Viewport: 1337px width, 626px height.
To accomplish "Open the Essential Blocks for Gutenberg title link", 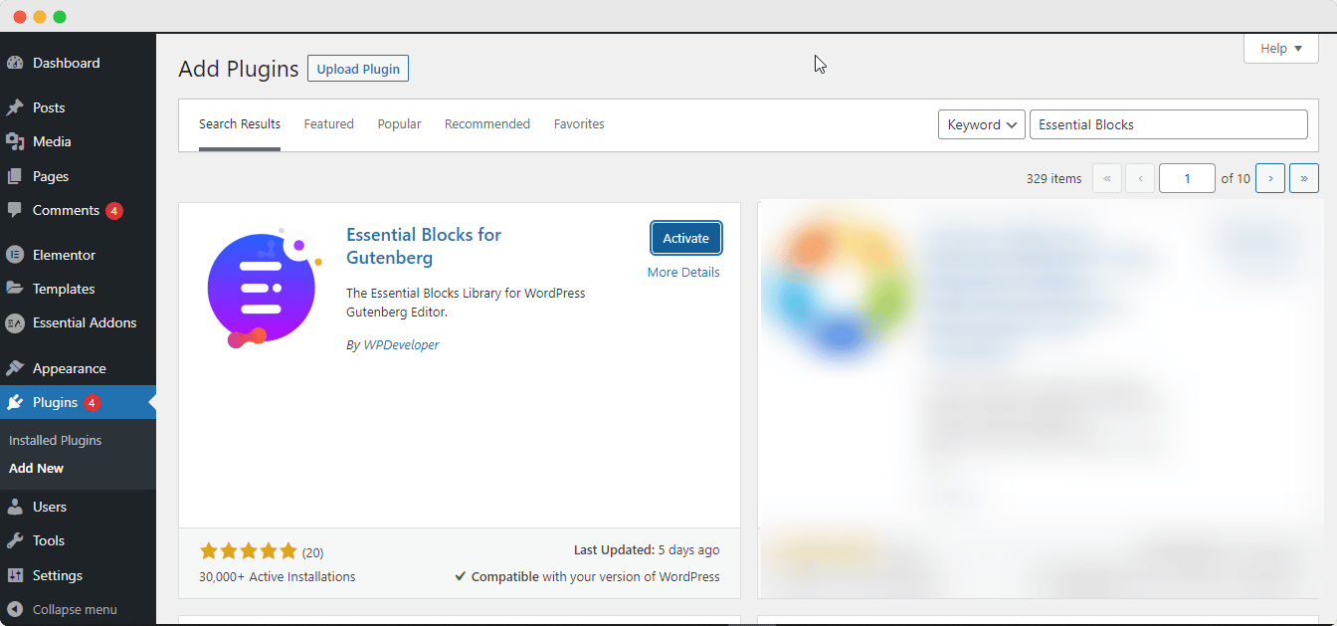I will point(424,246).
